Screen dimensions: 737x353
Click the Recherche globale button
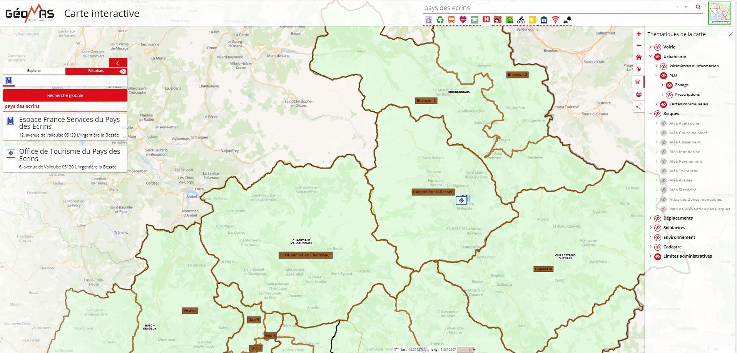[x=65, y=95]
